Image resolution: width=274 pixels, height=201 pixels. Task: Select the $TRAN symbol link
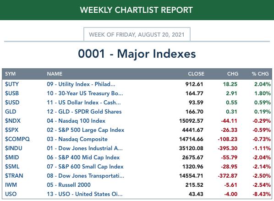click(x=14, y=176)
